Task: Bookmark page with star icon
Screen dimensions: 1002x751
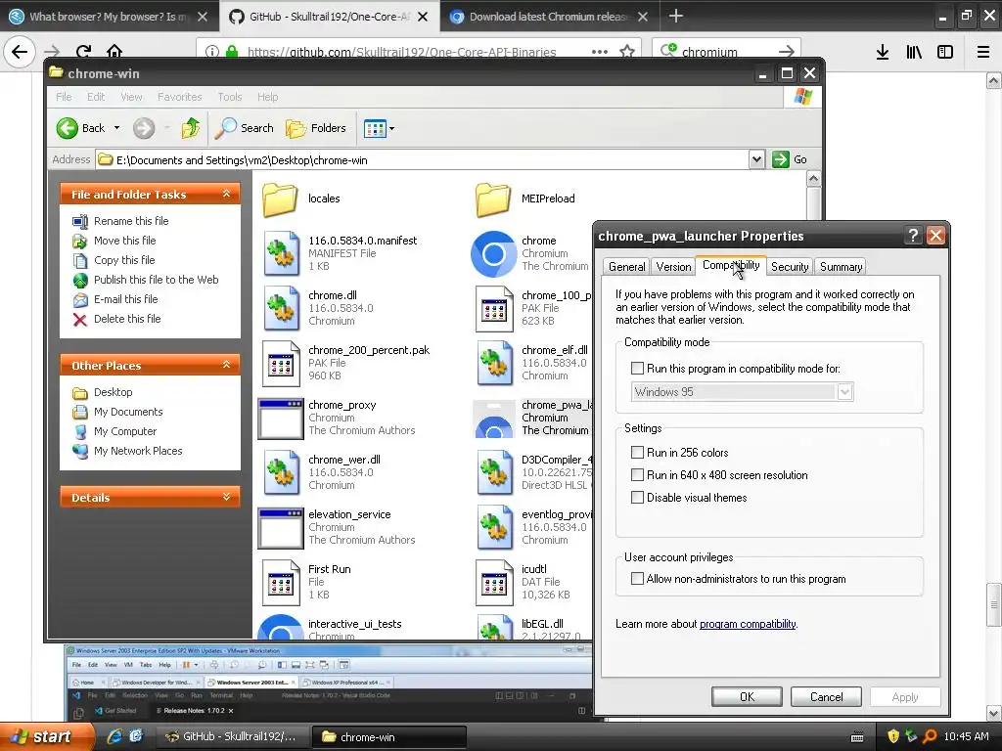Action: (627, 51)
